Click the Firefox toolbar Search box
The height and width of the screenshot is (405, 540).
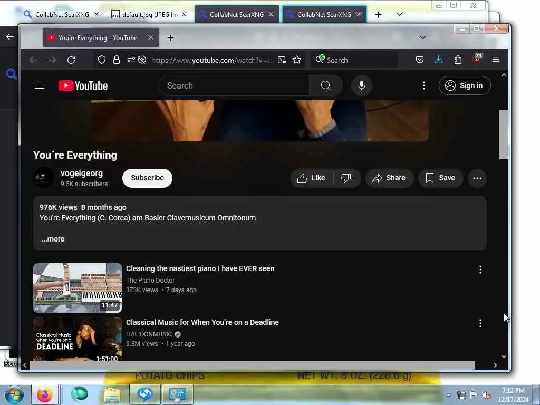[355, 60]
